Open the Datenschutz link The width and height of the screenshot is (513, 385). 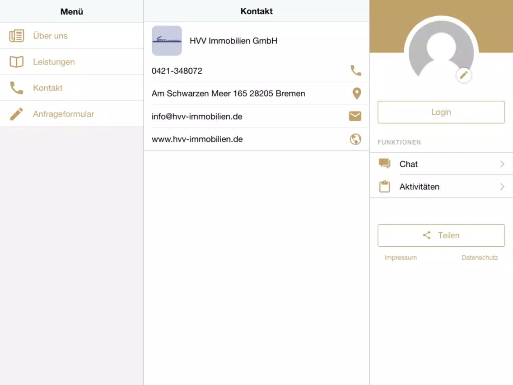pyautogui.click(x=480, y=258)
